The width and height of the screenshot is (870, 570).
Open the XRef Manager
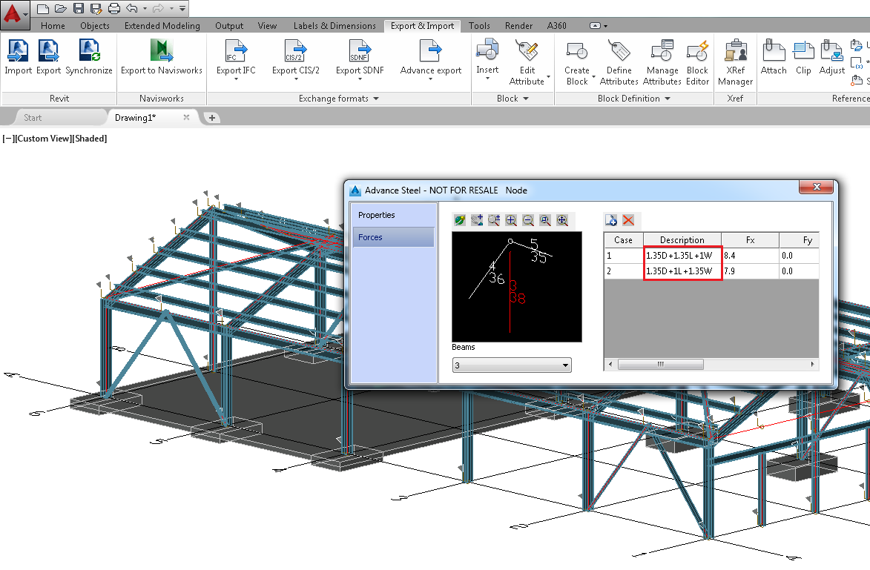click(x=735, y=62)
